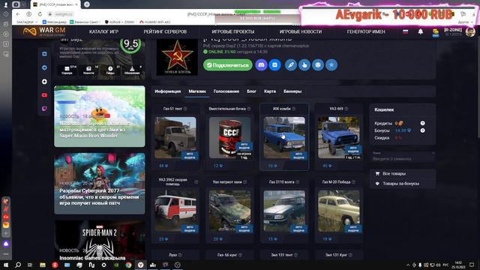The height and width of the screenshot is (270, 480).
Task: Open Telegram icon in left sidebar
Action: coord(44,67)
